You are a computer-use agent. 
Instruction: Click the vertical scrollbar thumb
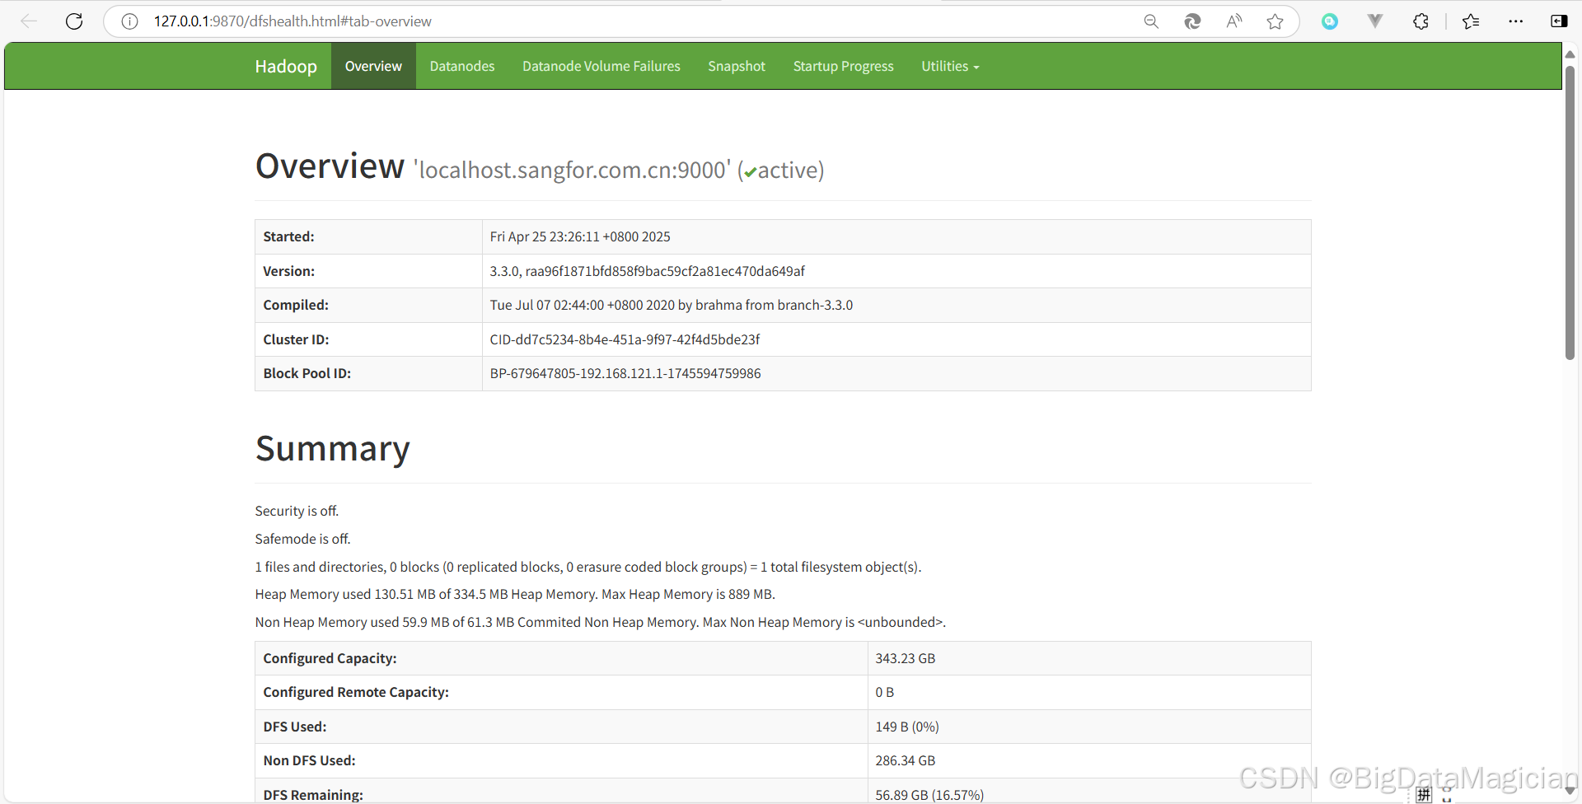(1570, 213)
